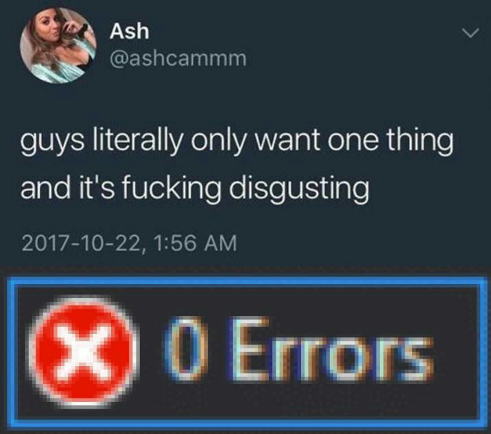Open Ash's profile picture
The width and height of the screenshot is (491, 434).
click(58, 46)
